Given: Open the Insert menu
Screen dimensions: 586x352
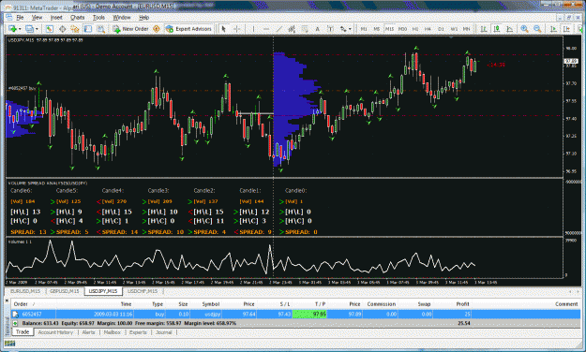Looking at the screenshot, I should (56, 17).
